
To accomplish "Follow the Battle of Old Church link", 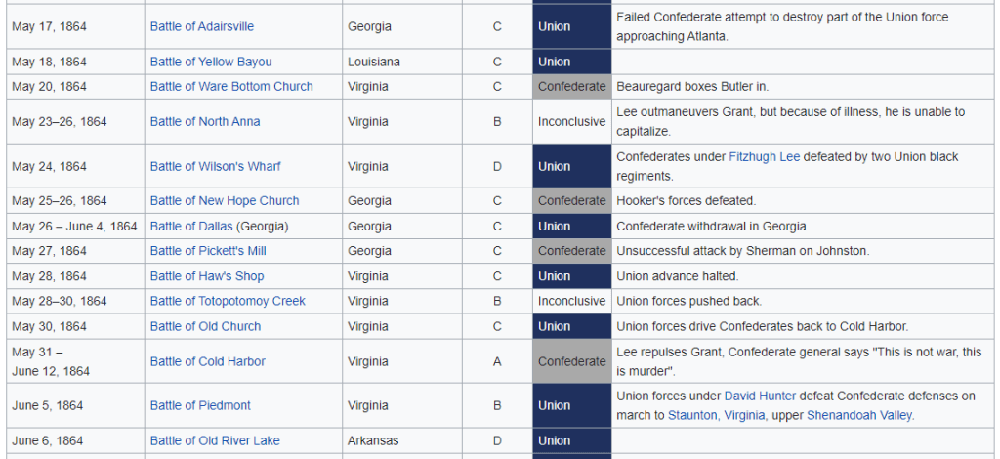I will [205, 326].
